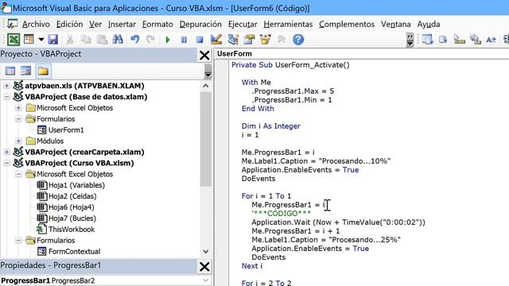Viewport: 509px width, 286px height.
Task: Toggle Design Mode icon
Action: point(216,40)
